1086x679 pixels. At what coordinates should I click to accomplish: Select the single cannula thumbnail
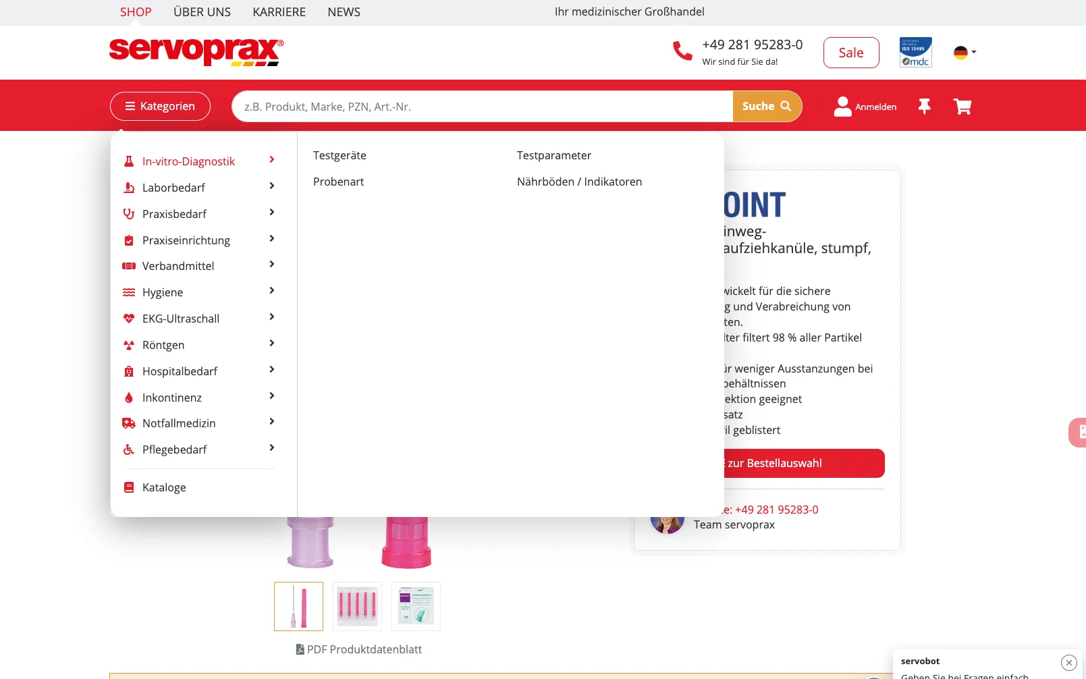[298, 606]
